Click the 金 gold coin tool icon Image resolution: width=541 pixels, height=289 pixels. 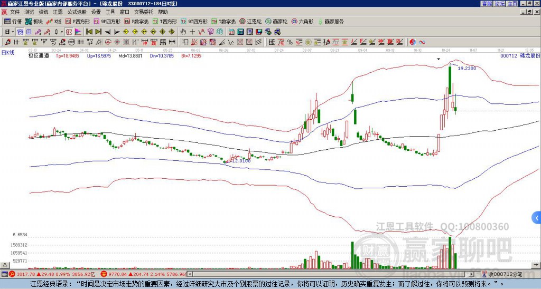308,42
